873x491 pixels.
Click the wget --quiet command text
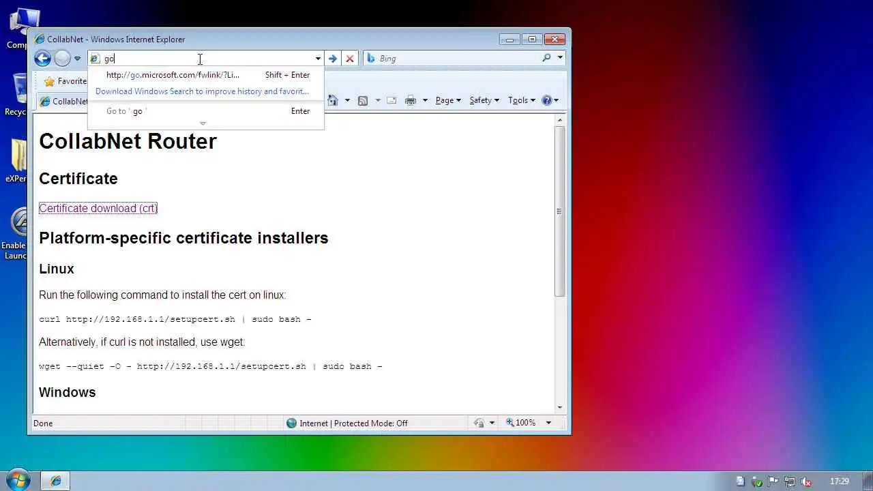(211, 366)
